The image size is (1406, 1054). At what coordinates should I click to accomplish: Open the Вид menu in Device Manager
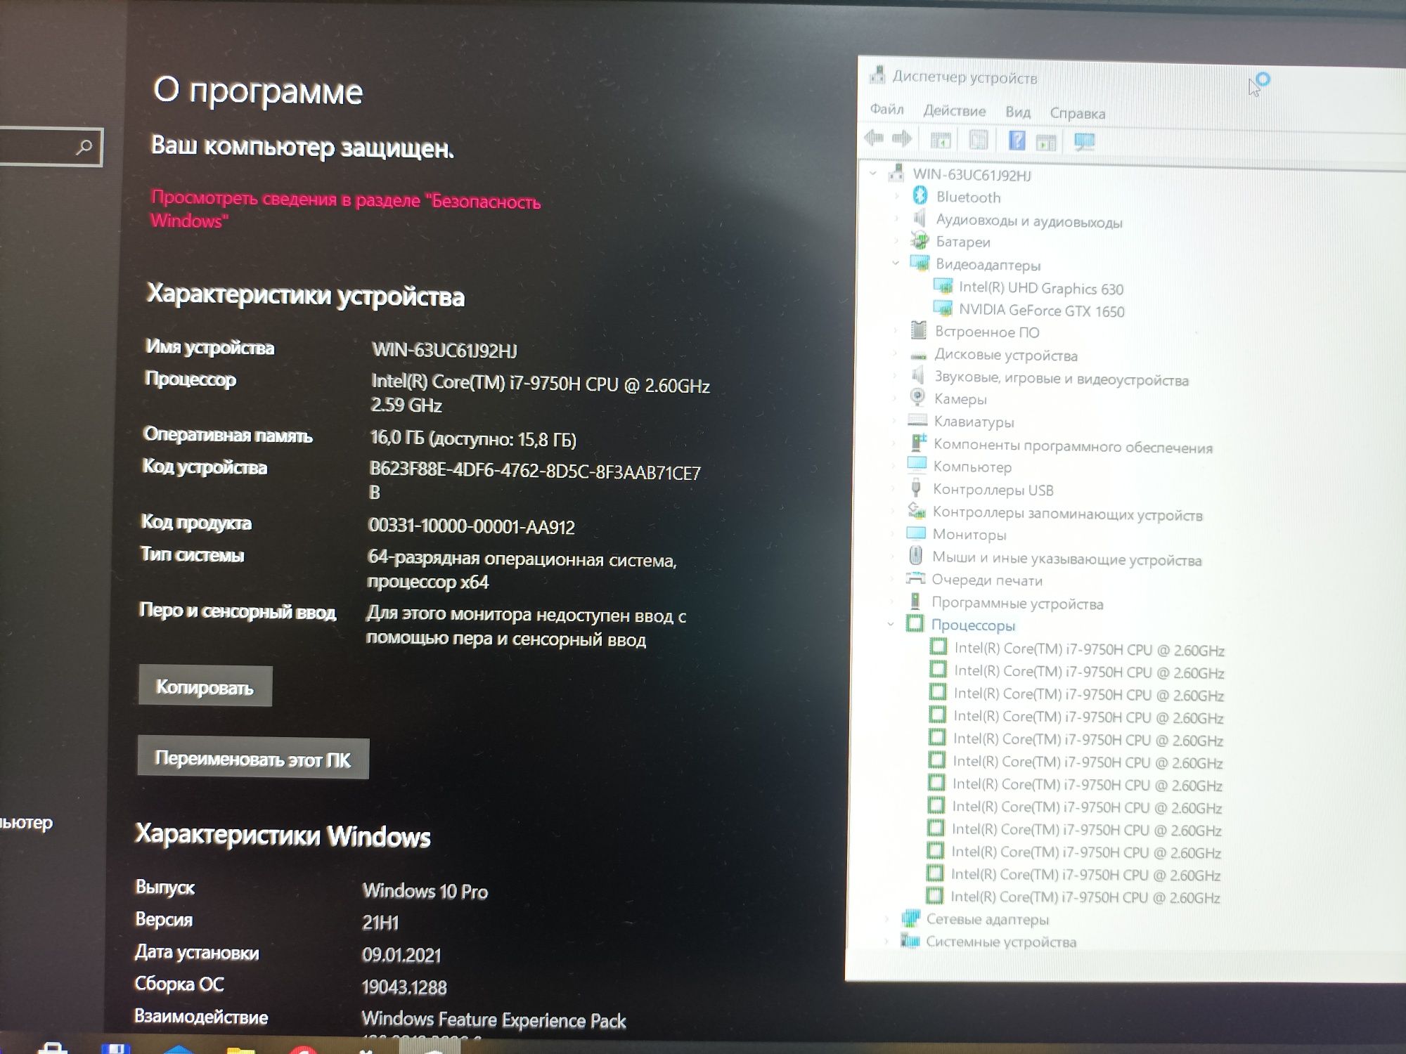click(1018, 112)
